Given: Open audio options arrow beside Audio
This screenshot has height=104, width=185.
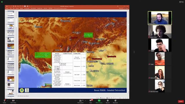Looking at the screenshot, I should pyautogui.click(x=8, y=101).
